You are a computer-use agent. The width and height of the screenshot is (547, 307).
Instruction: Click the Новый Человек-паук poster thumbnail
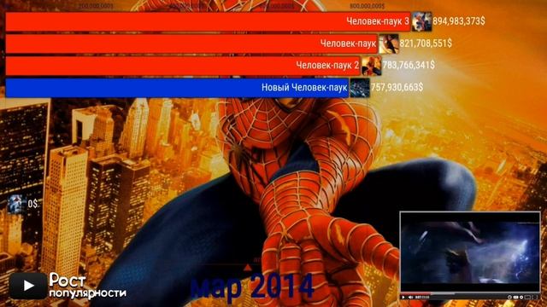[x=360, y=87]
